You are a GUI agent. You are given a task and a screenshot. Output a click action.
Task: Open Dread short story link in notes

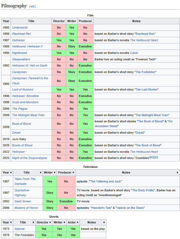point(140,133)
